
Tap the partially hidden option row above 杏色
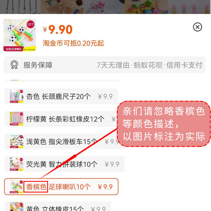click(x=62, y=80)
